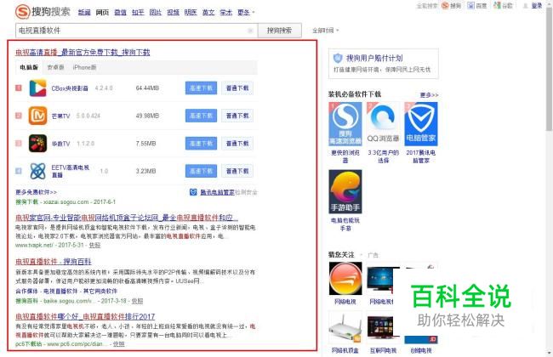Open the 搜狗用户赔付计划 heading

pyautogui.click(x=374, y=58)
